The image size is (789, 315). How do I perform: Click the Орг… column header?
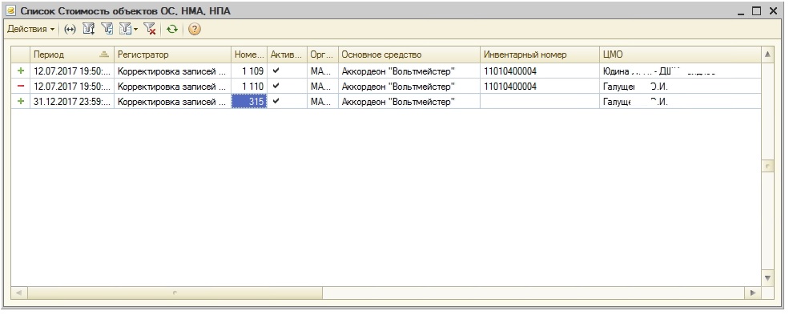(323, 55)
